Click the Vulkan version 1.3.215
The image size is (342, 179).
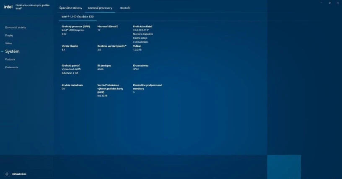click(x=137, y=50)
